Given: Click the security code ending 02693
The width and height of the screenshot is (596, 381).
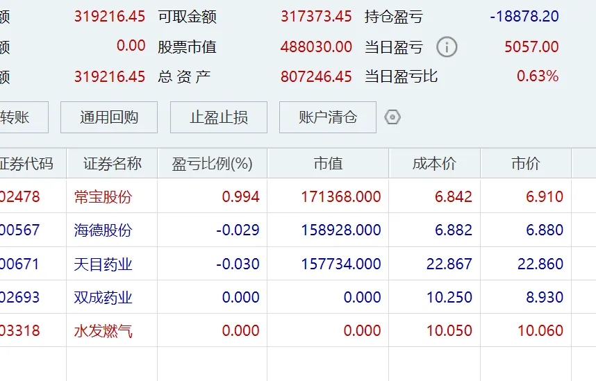Looking at the screenshot, I should coord(19,297).
